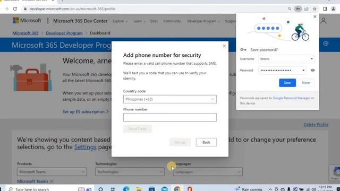The width and height of the screenshot is (340, 191).
Task: Launch Microsoft Edge from the taskbar
Action: [126, 189]
